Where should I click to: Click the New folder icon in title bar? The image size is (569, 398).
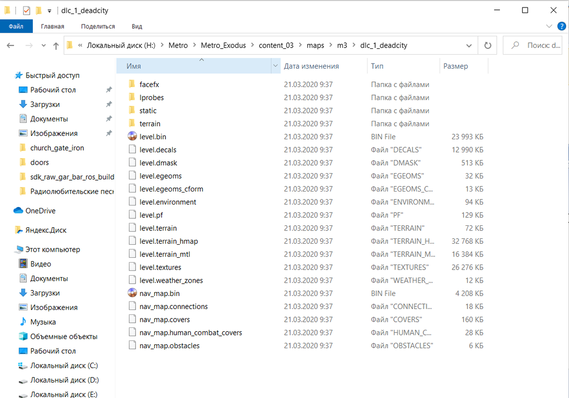pos(38,10)
